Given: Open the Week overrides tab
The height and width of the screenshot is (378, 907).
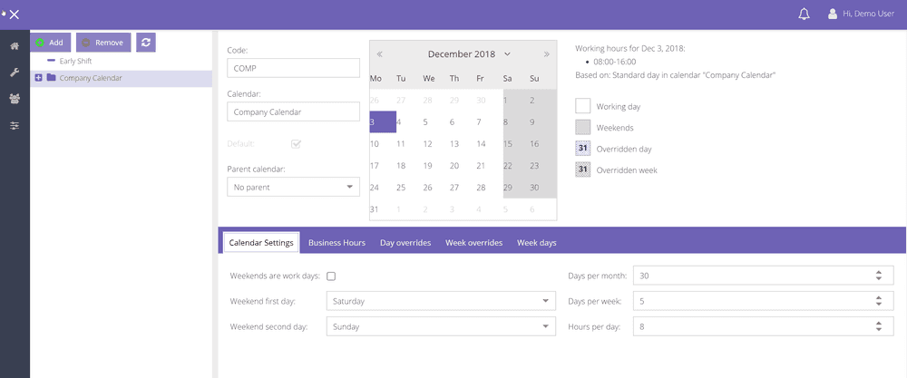Looking at the screenshot, I should (x=473, y=243).
